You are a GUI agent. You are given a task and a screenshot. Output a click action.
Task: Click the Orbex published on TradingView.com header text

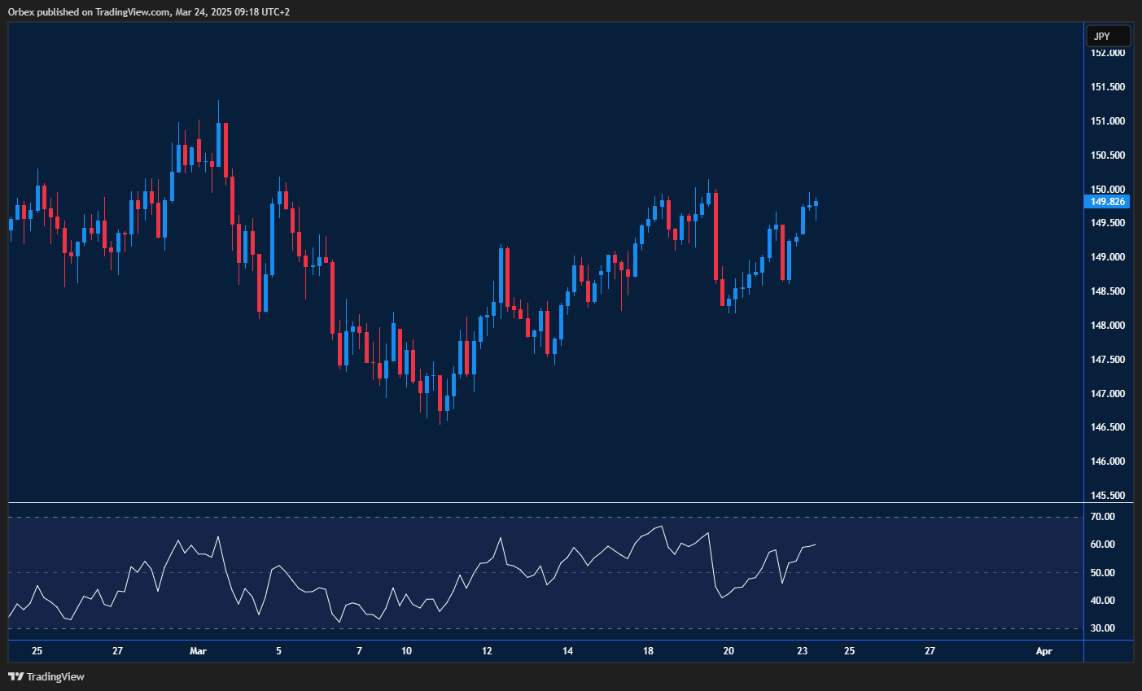149,11
